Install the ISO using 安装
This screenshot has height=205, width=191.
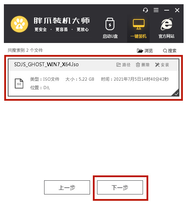[x=162, y=65]
